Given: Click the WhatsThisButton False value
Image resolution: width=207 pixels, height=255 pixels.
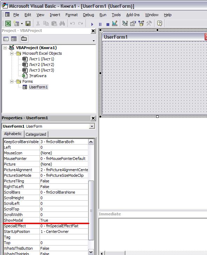Looking at the screenshot, I should (64, 248).
